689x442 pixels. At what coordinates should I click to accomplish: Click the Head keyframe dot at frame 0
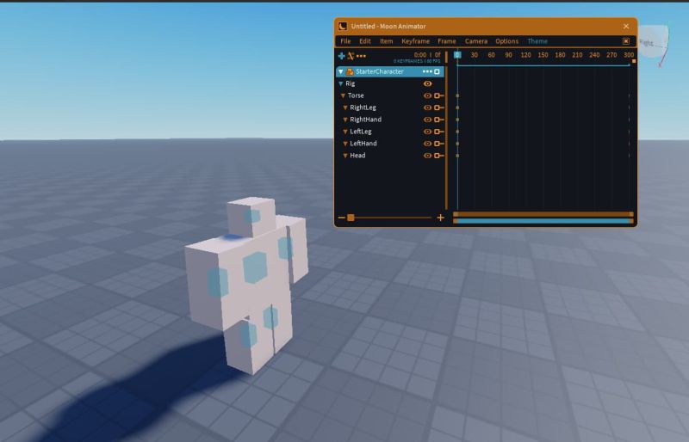pyautogui.click(x=457, y=156)
